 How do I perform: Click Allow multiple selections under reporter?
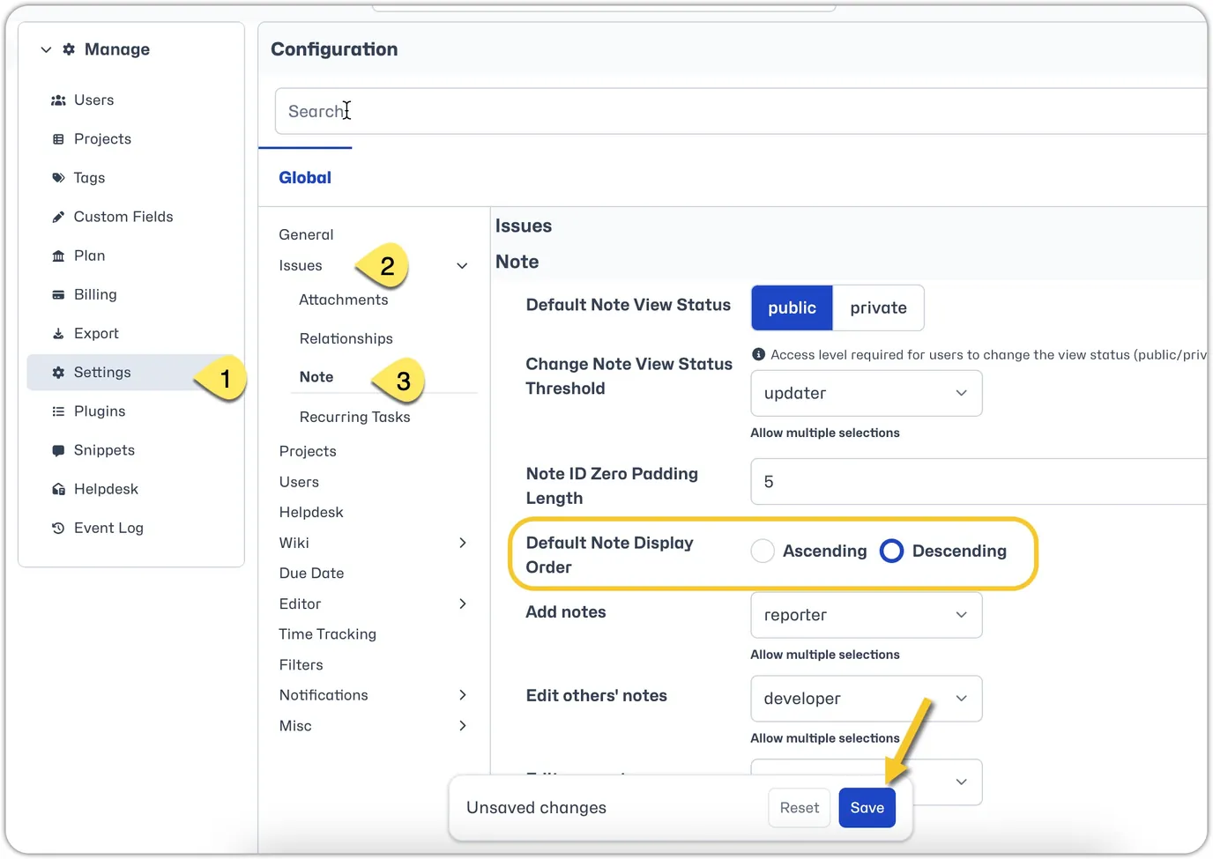pyautogui.click(x=825, y=655)
